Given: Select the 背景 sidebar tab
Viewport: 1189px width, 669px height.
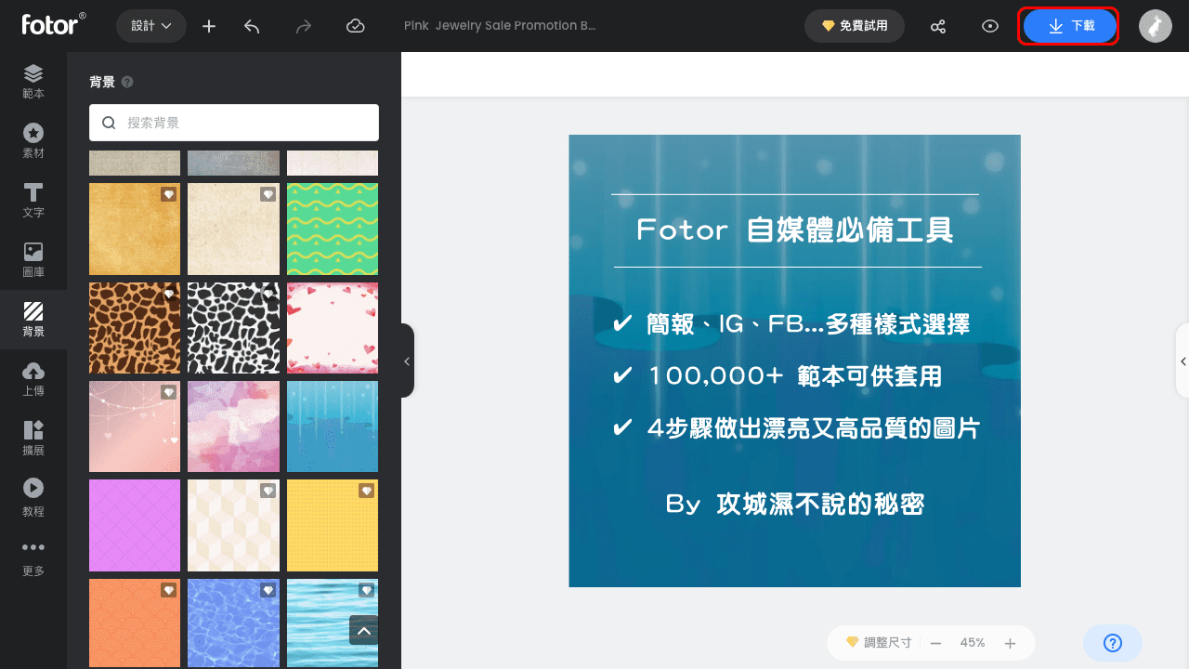Looking at the screenshot, I should 33,320.
